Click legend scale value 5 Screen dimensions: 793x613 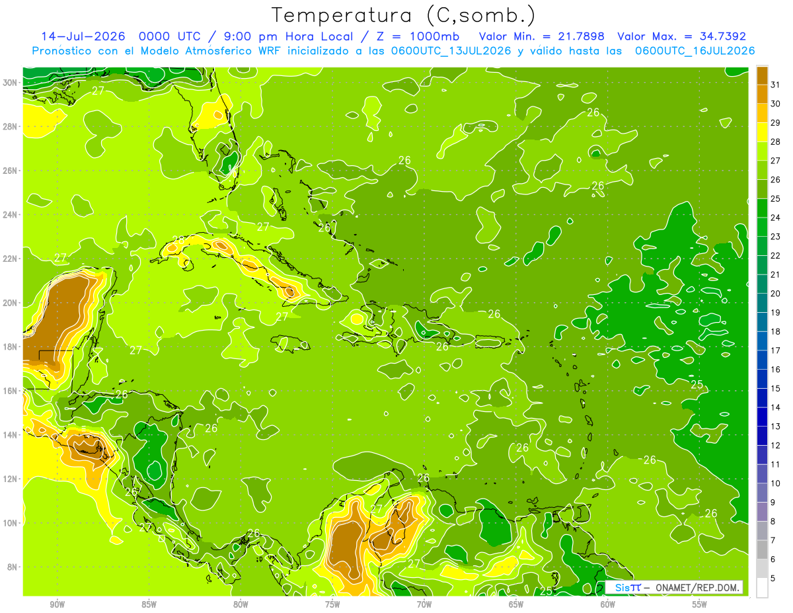pos(773,579)
